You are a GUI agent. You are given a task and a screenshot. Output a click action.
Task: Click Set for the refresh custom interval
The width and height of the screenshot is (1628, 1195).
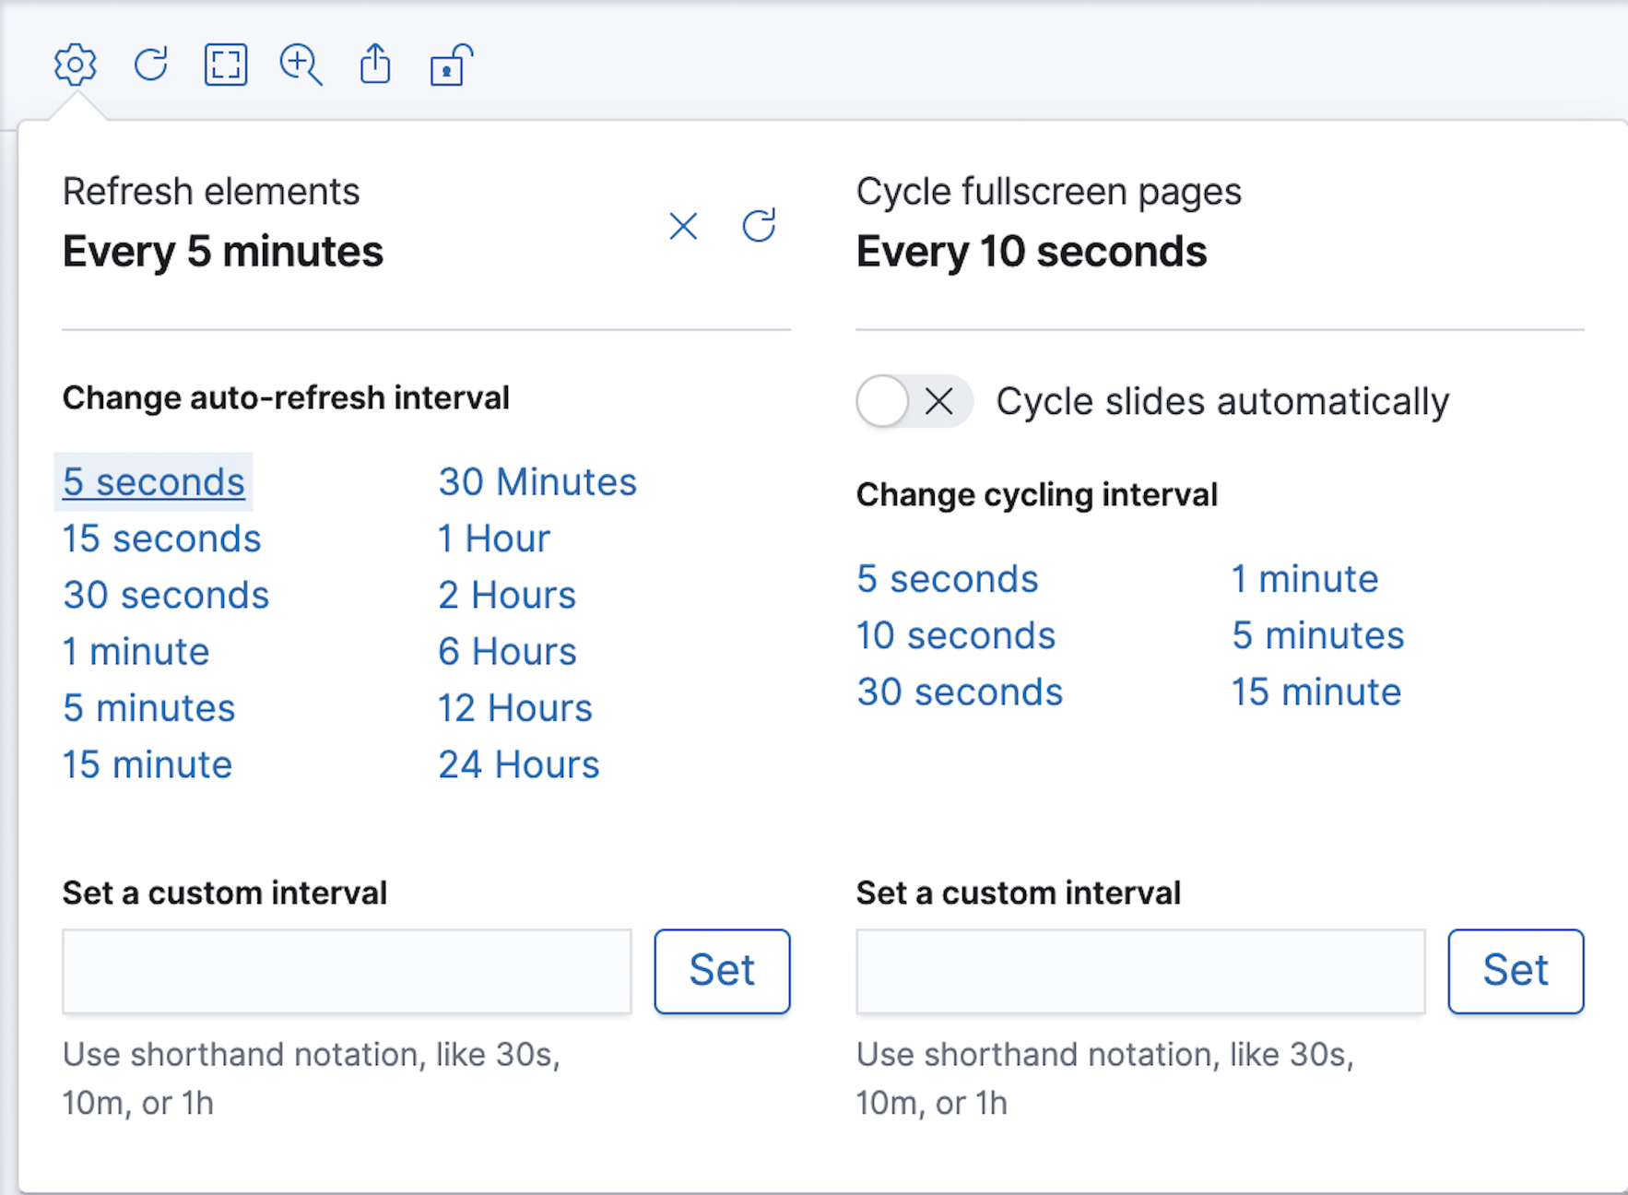722,970
